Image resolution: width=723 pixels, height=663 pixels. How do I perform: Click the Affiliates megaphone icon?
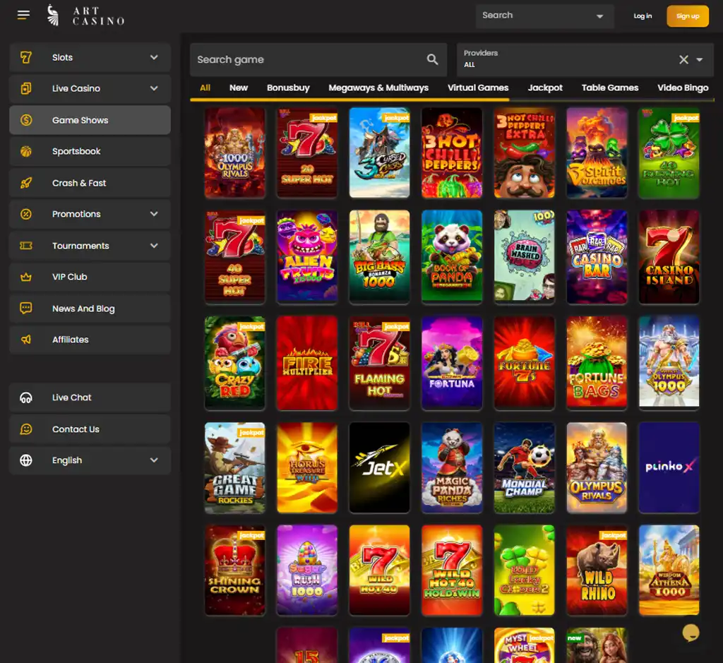26,340
